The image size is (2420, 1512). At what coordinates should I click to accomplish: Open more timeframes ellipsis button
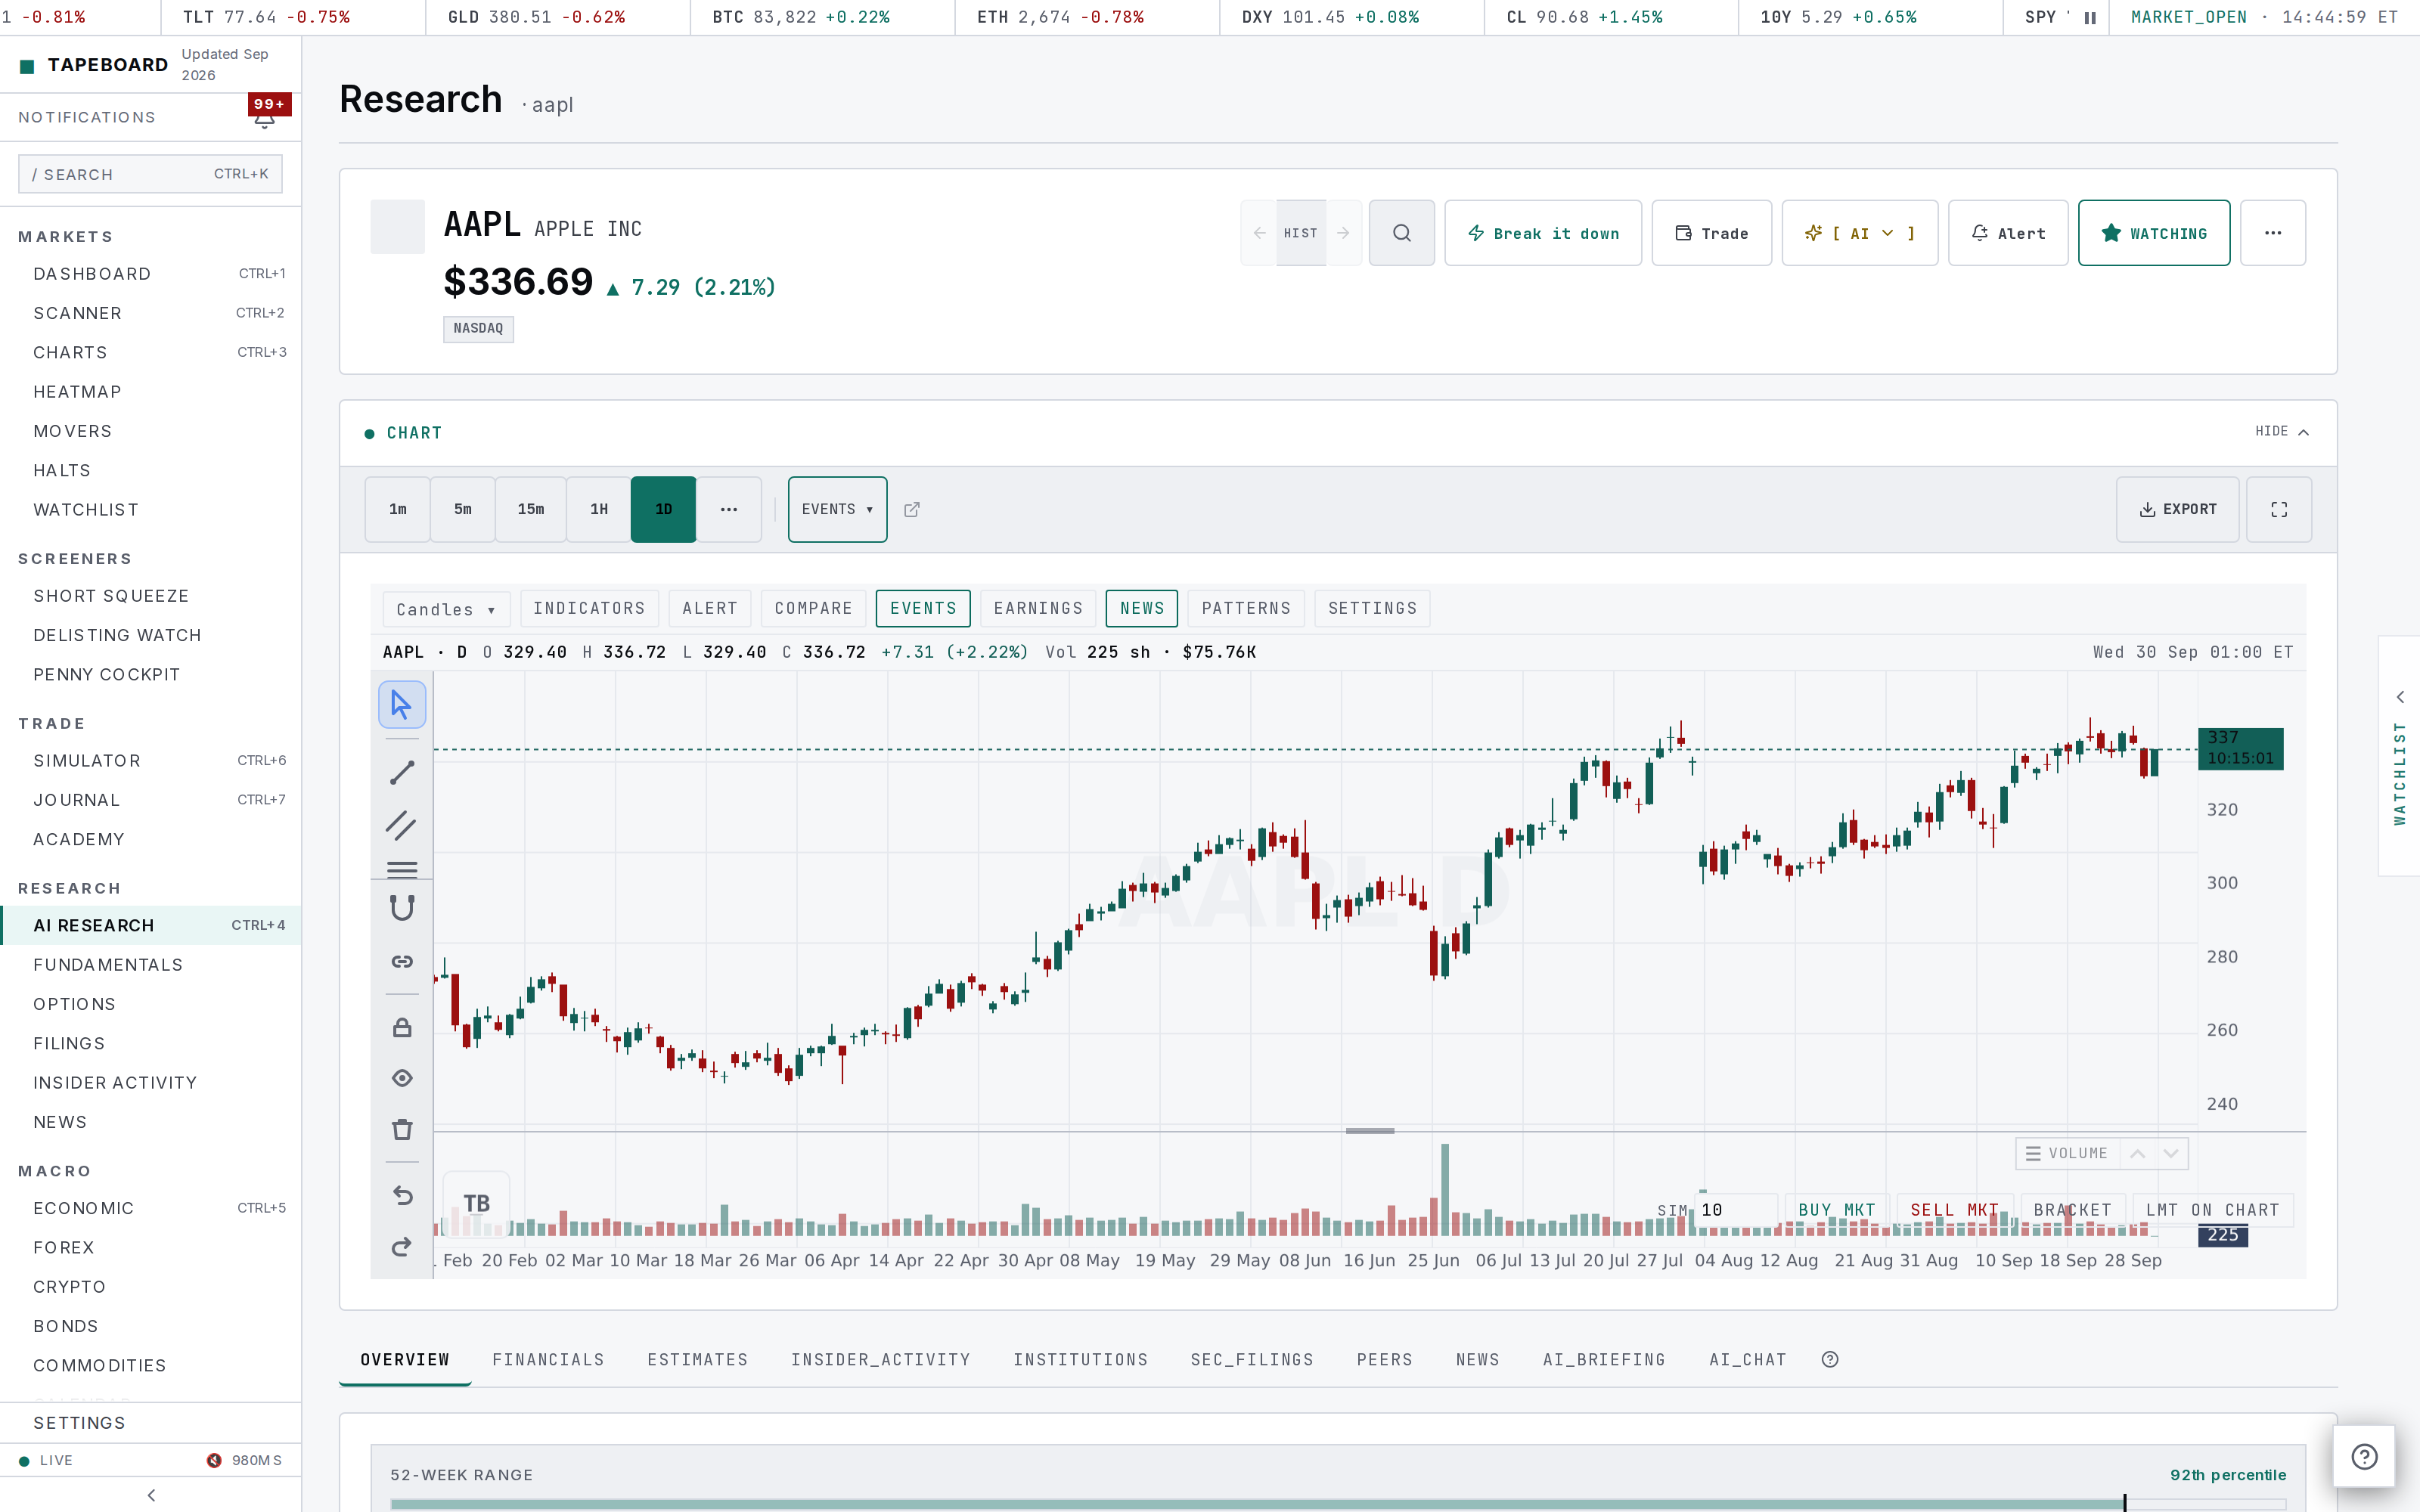[728, 510]
